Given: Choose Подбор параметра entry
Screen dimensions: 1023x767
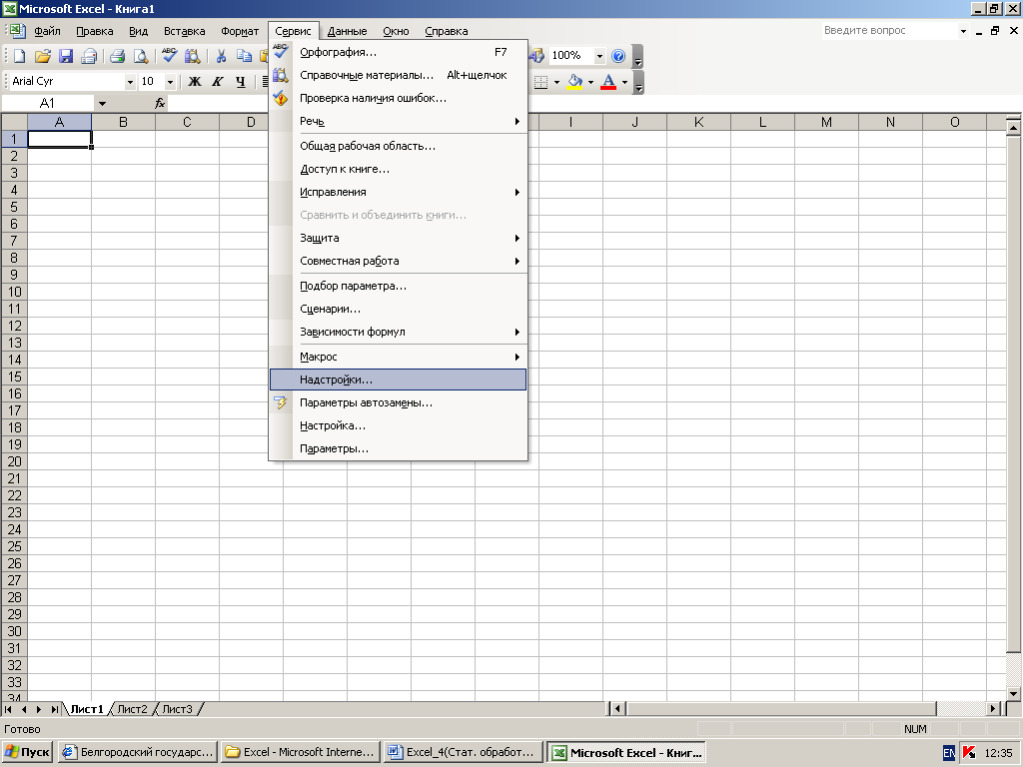Looking at the screenshot, I should [x=398, y=286].
